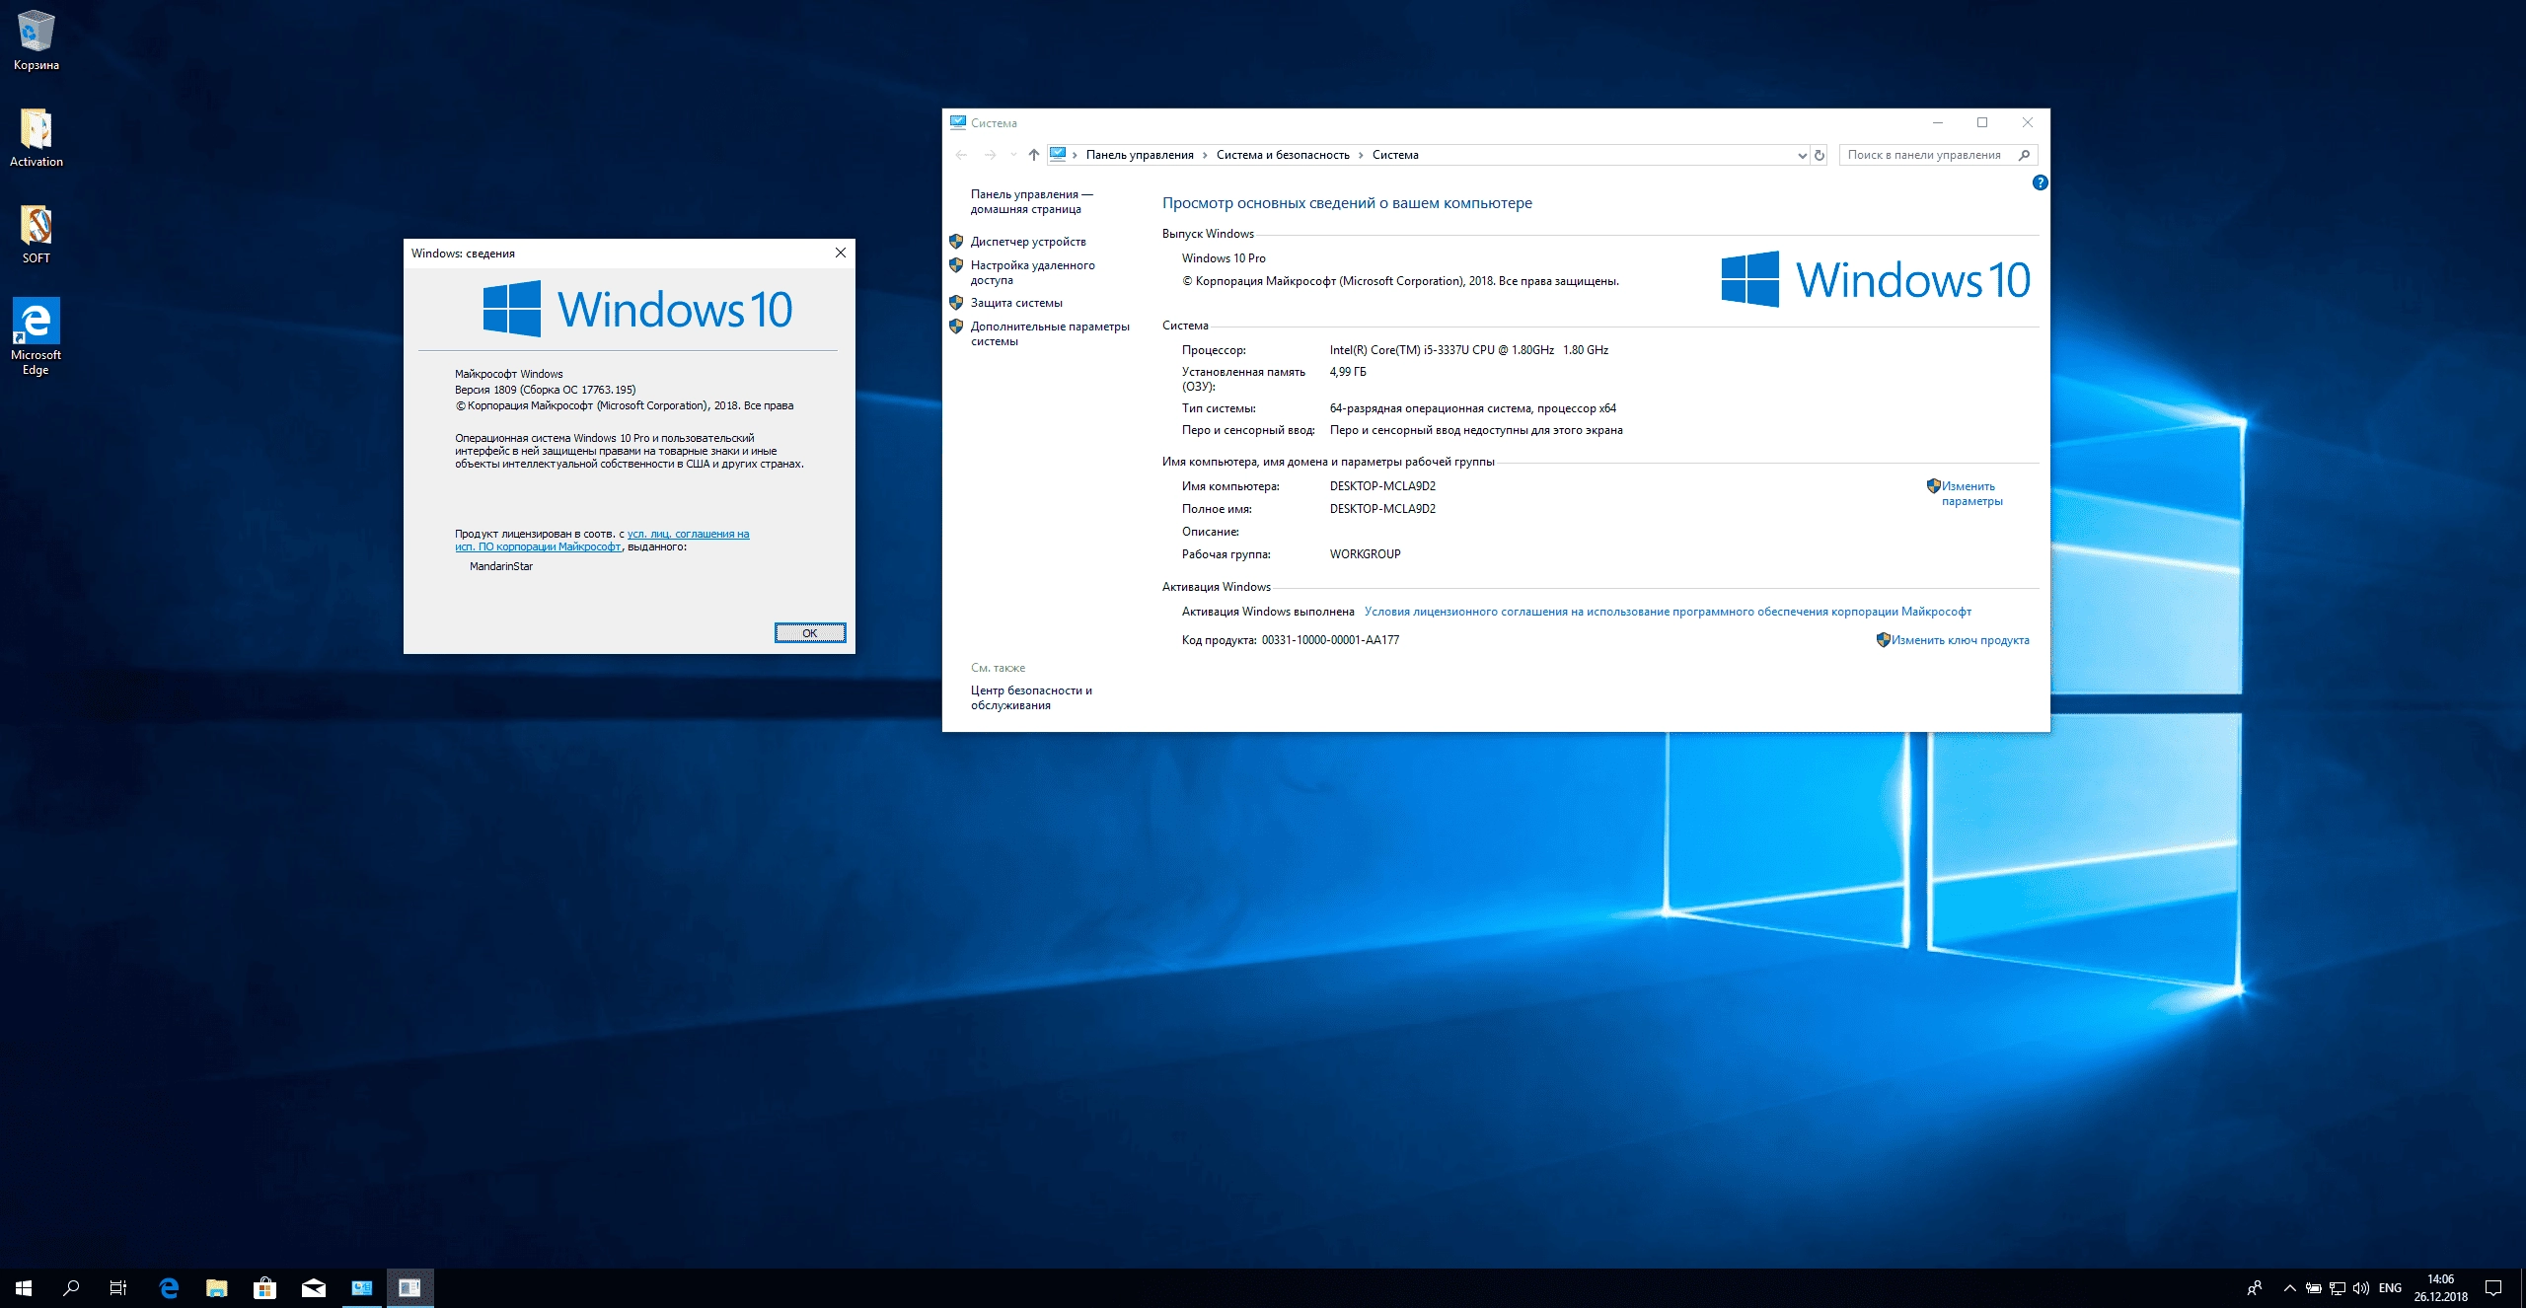Viewport: 2526px width, 1308px height.
Task: Switch to winver taskbar button
Action: click(x=409, y=1287)
